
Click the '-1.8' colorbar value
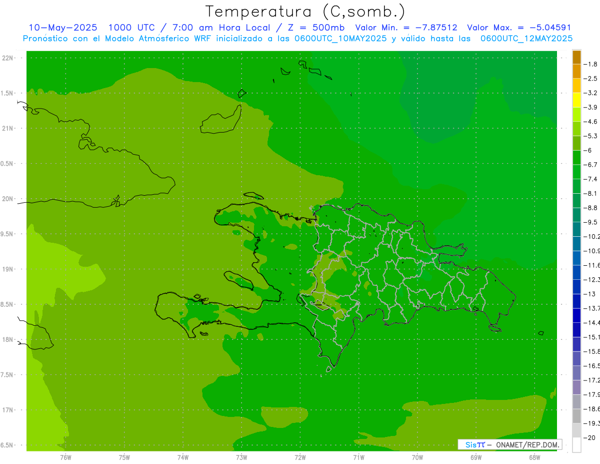coord(591,64)
